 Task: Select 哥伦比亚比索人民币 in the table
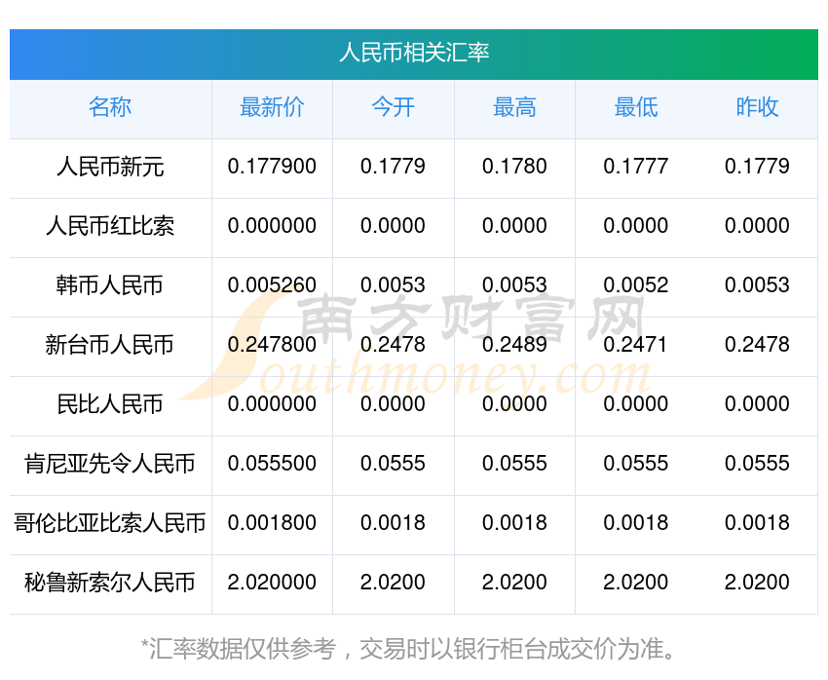[x=110, y=523]
